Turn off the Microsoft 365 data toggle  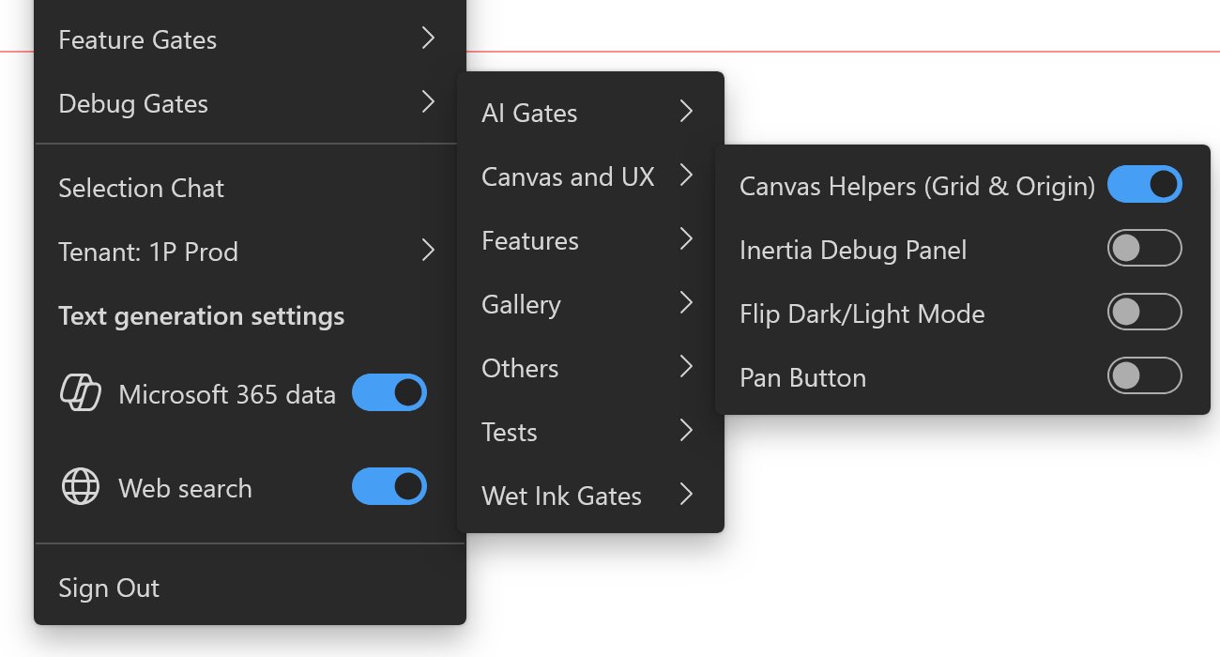[389, 392]
